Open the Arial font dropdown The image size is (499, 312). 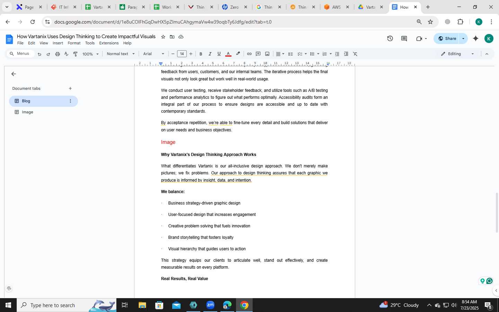tap(154, 54)
